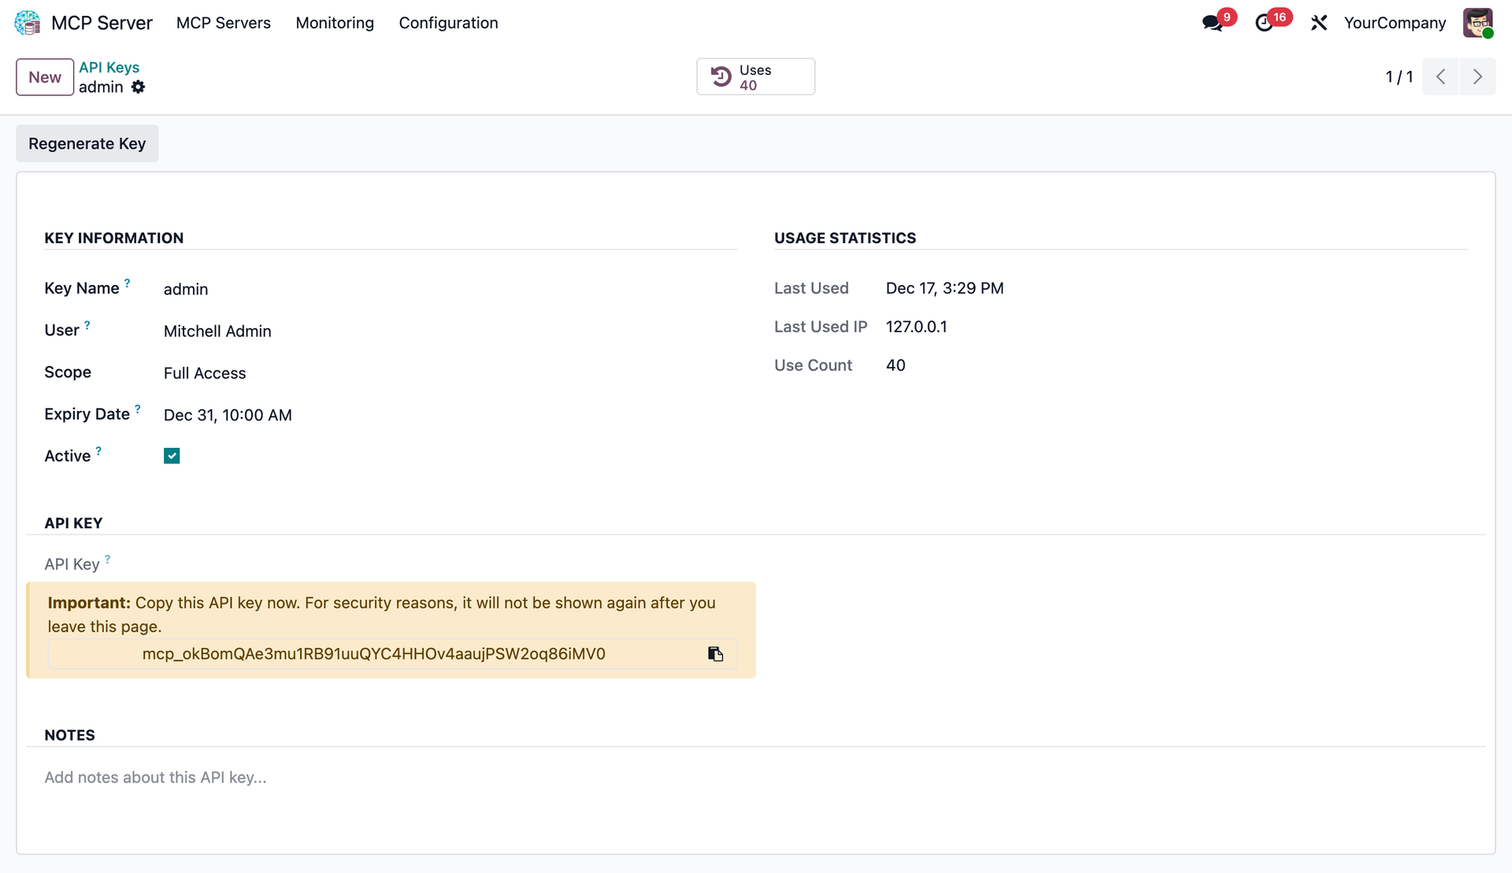The image size is (1512, 873).
Task: Open activities via the clock icon
Action: tap(1266, 23)
